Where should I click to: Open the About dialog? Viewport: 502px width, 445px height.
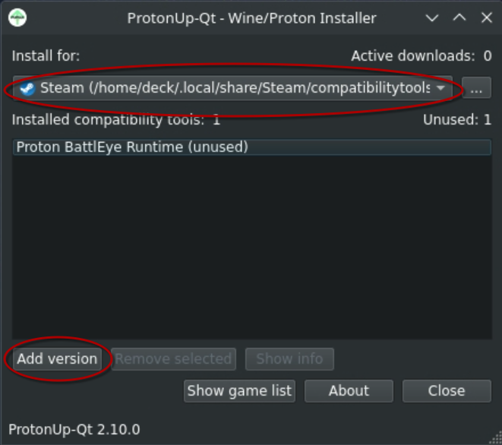(x=349, y=390)
